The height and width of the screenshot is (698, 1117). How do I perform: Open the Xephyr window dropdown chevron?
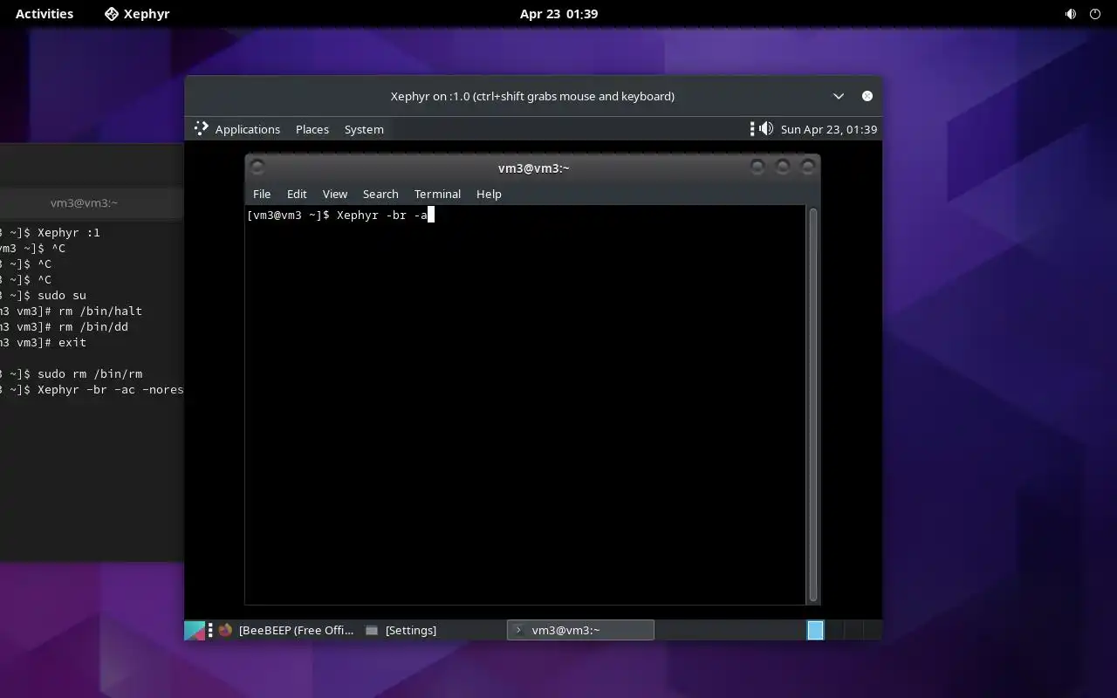pyautogui.click(x=839, y=96)
